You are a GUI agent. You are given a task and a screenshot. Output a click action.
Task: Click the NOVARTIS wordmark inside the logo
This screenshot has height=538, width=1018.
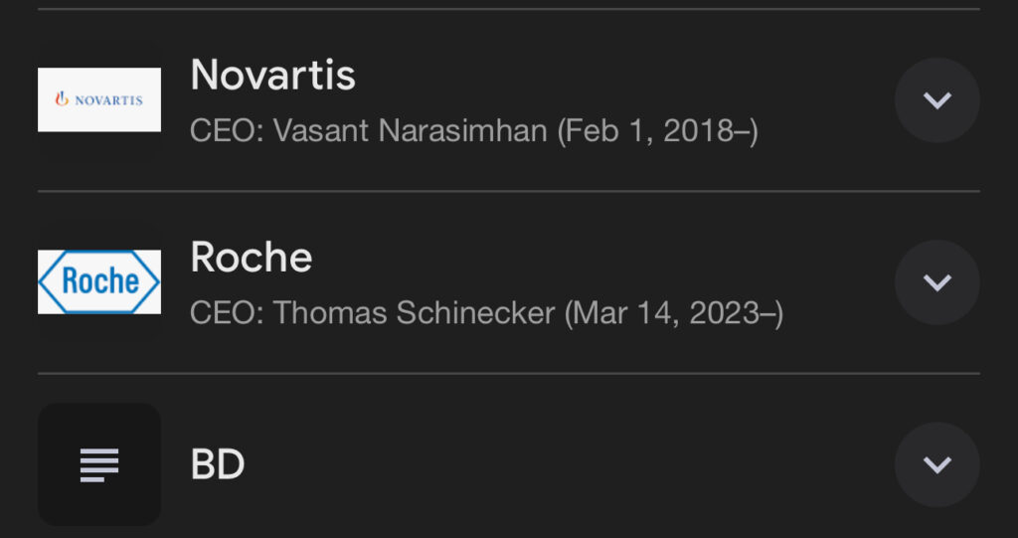[108, 100]
